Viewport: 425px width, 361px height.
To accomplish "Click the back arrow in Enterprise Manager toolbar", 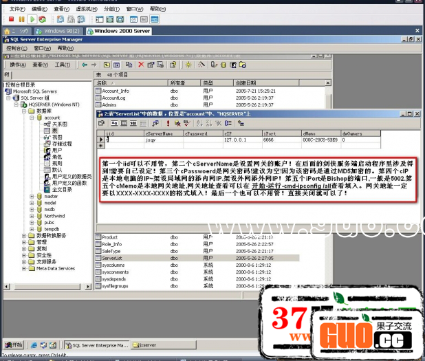I will (84, 65).
